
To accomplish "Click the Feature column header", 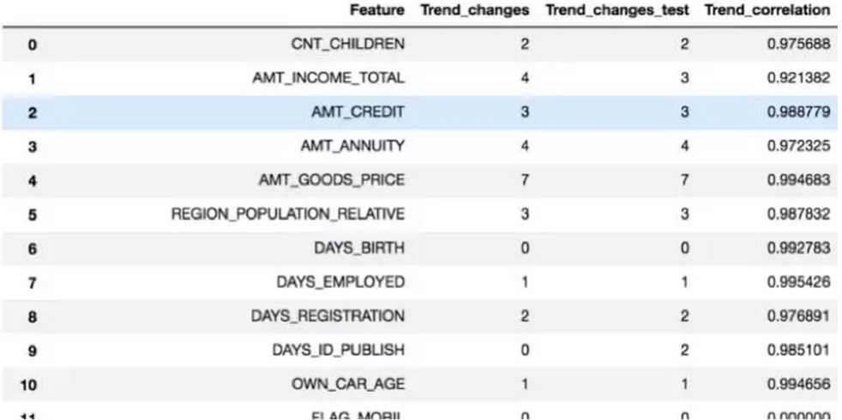I will (x=377, y=11).
